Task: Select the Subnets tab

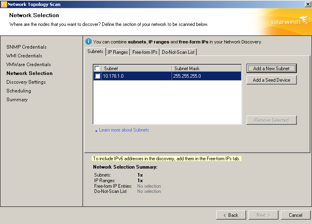Action: coord(95,51)
